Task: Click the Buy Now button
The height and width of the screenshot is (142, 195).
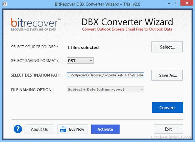Action: point(72,129)
